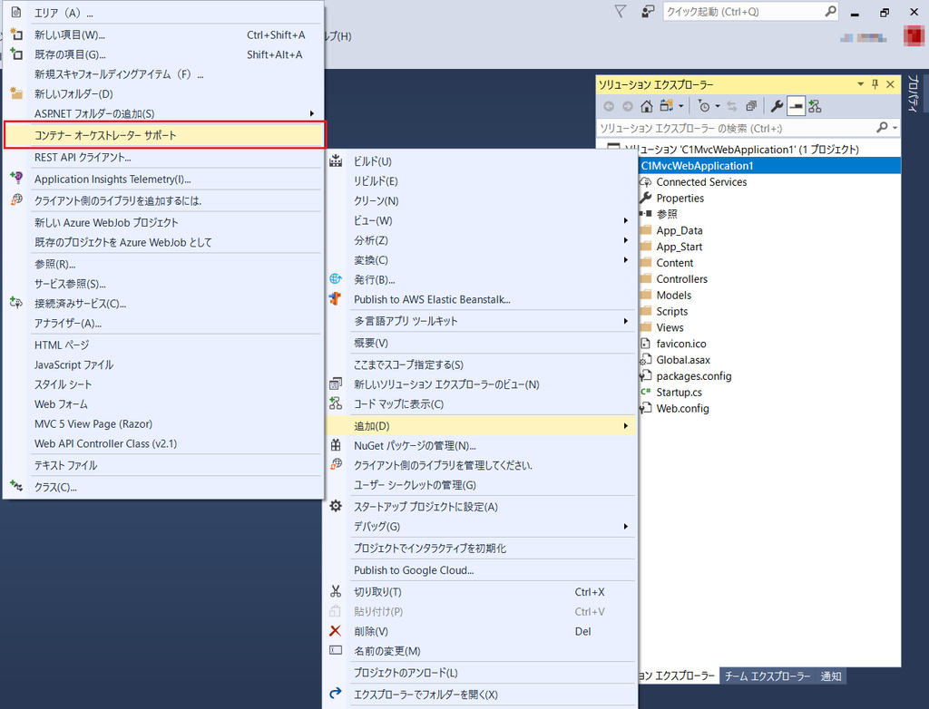Expand the 変換(C) submenu arrow
The image size is (929, 709).
pyautogui.click(x=626, y=259)
